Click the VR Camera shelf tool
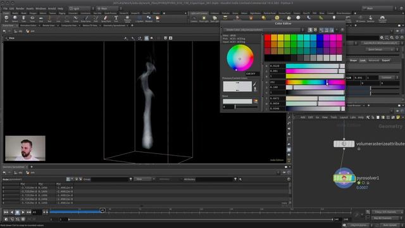405x228 pixels. [x=360, y=18]
